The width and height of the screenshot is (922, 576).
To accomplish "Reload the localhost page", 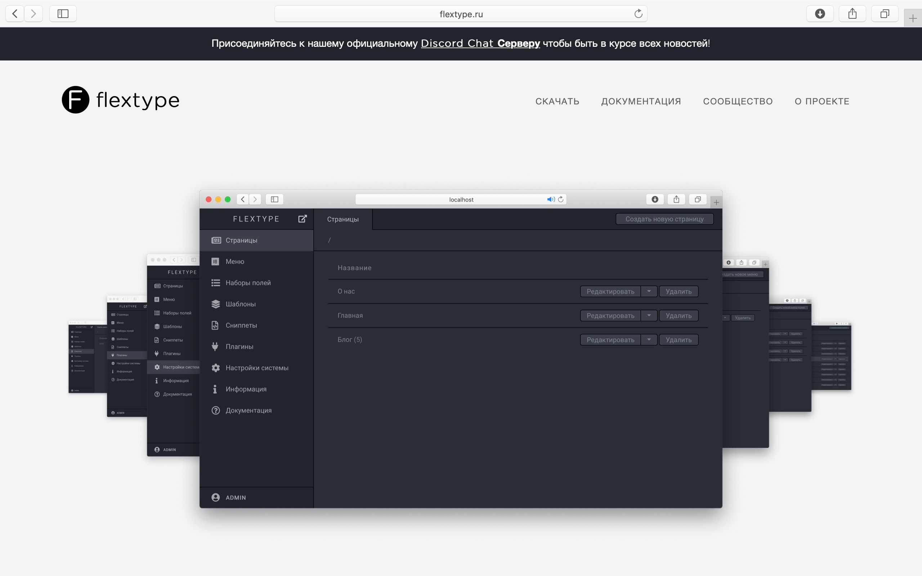I will click(561, 199).
